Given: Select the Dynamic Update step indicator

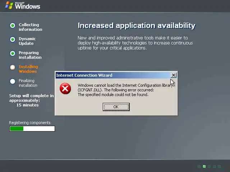Looking at the screenshot, I should click(13, 39).
